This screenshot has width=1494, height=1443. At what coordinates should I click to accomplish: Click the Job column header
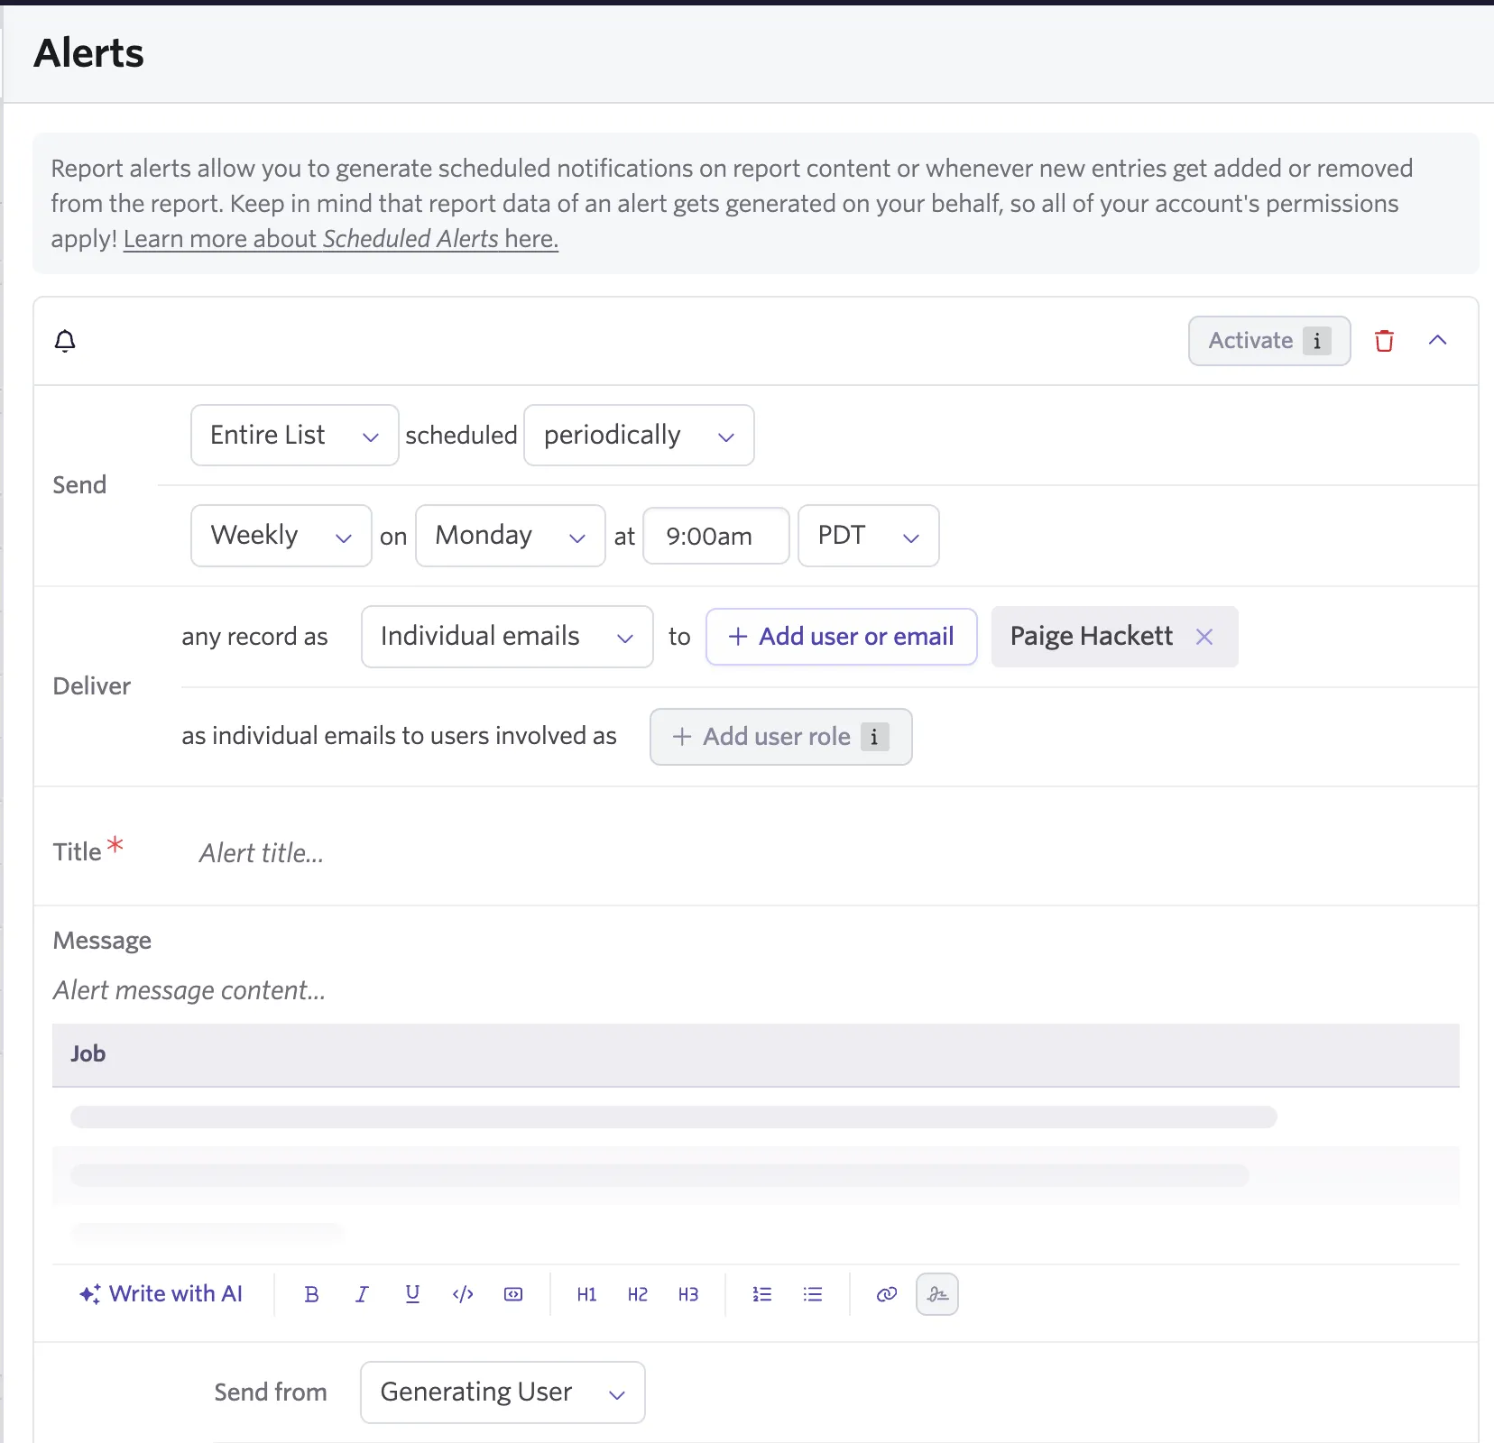(x=756, y=1054)
